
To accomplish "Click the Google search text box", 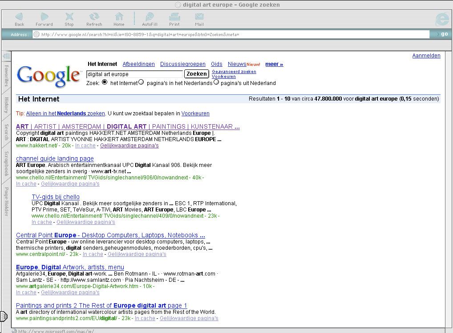I will click(x=135, y=74).
